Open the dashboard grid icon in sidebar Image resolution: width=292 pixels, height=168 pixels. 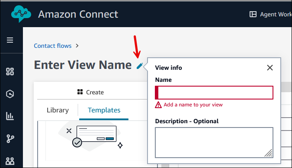10,72
